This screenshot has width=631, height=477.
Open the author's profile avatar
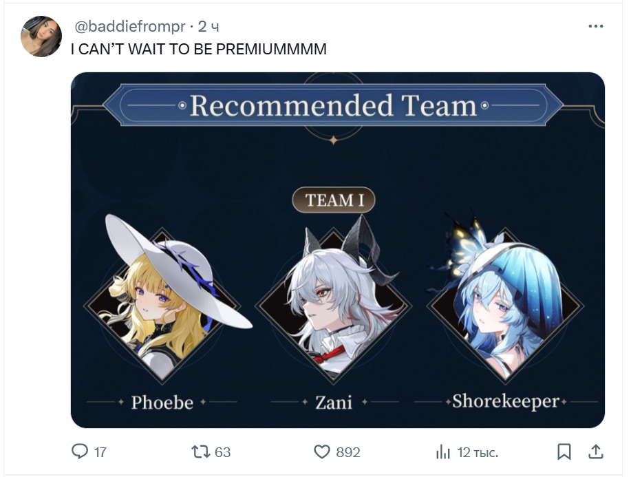(41, 36)
